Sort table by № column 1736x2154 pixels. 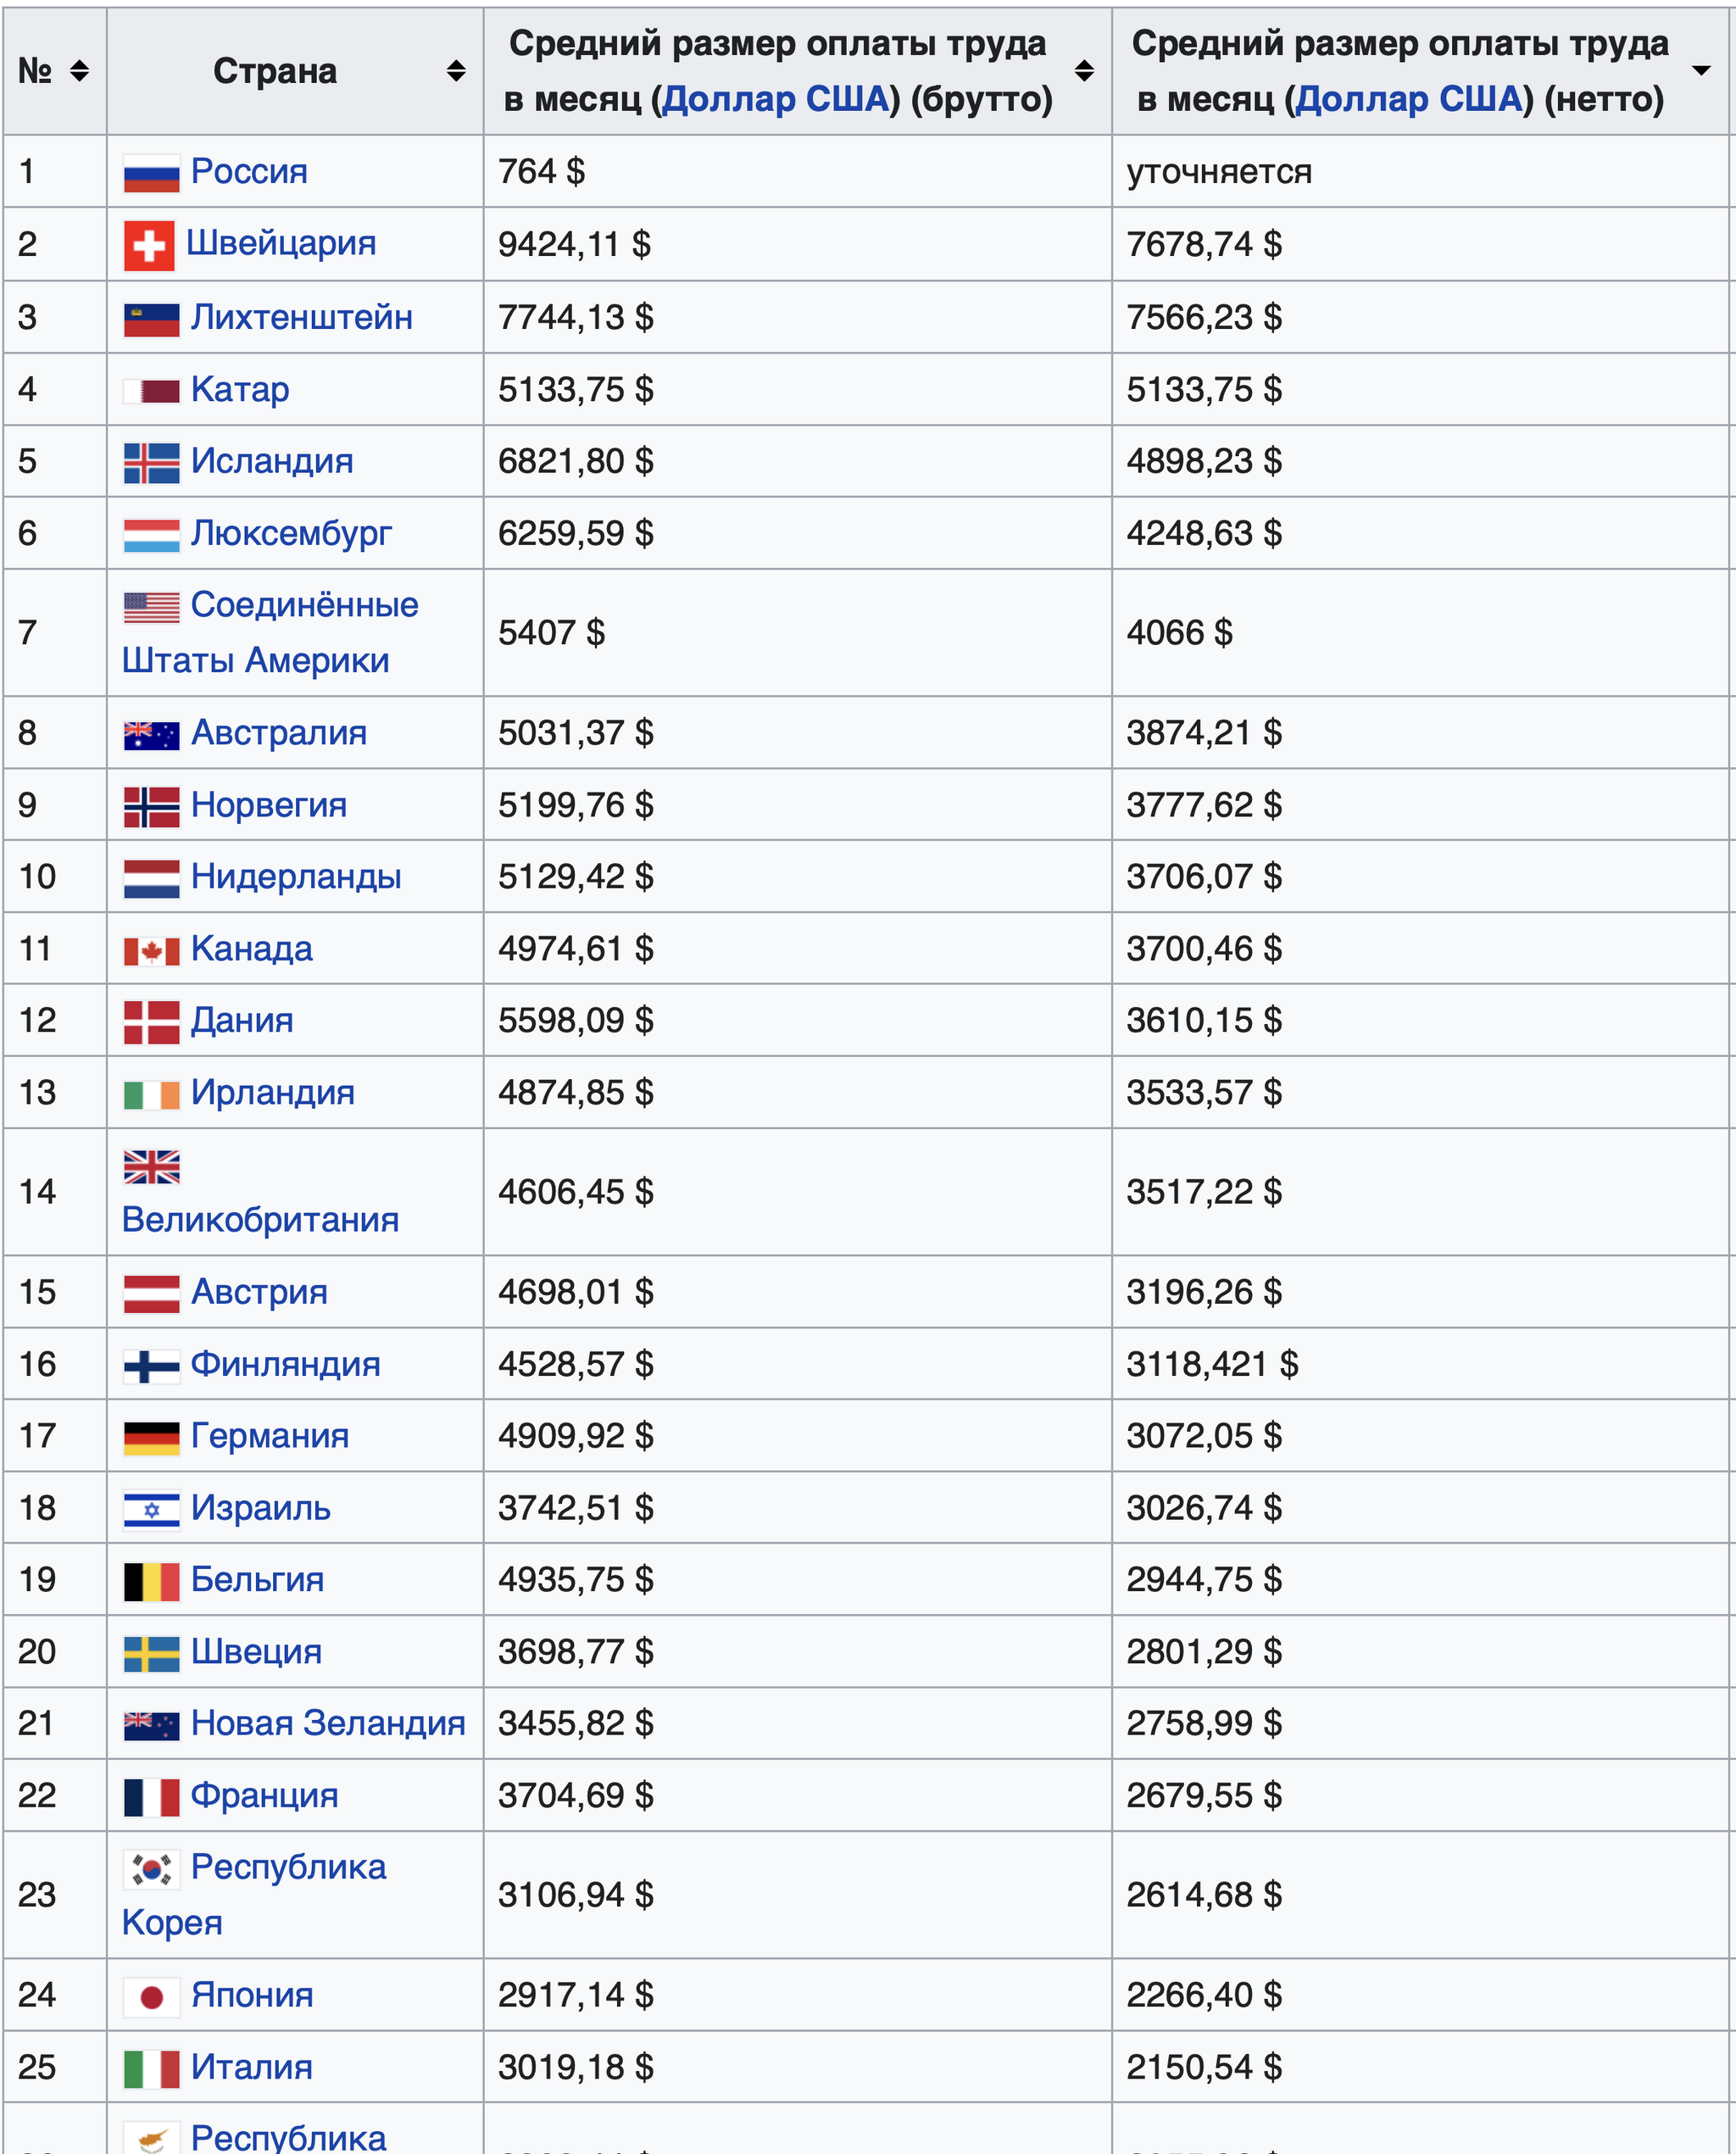pyautogui.click(x=79, y=71)
